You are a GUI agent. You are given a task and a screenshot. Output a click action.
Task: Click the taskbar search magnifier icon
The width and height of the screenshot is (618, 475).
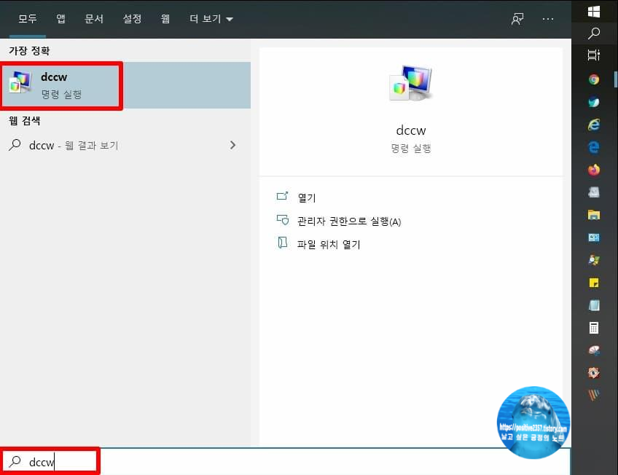pos(593,34)
